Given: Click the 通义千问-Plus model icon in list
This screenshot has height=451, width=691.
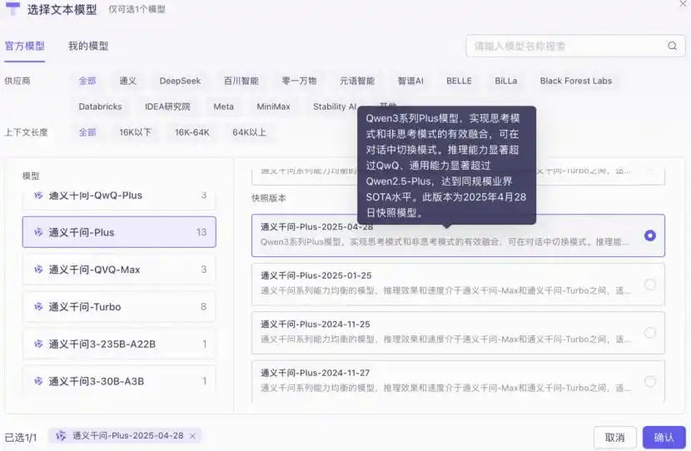Looking at the screenshot, I should [x=39, y=232].
